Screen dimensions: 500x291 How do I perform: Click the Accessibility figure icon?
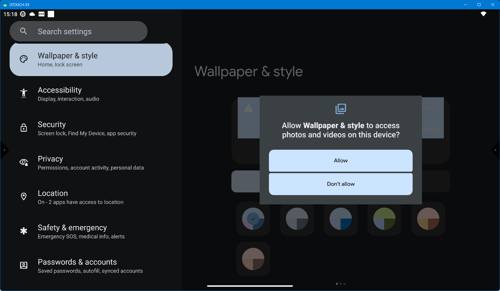click(x=24, y=93)
